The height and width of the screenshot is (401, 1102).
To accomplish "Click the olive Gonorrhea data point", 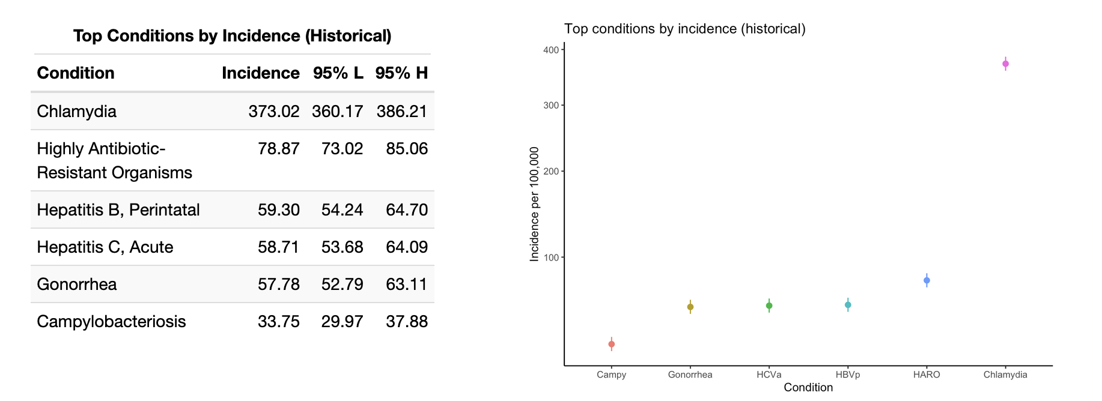I will 690,307.
